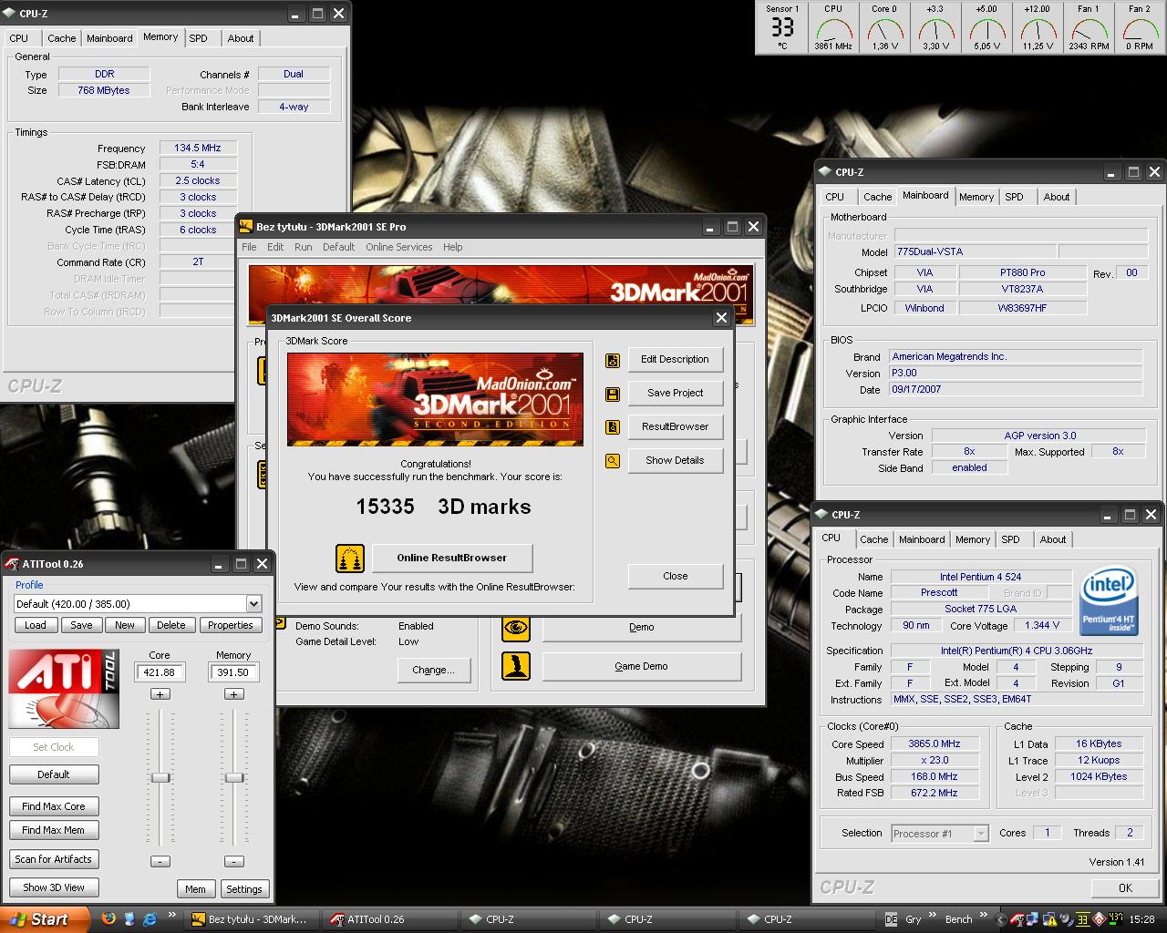Click the Online ResultBrowser trees icon
This screenshot has height=933, width=1167.
pos(350,558)
